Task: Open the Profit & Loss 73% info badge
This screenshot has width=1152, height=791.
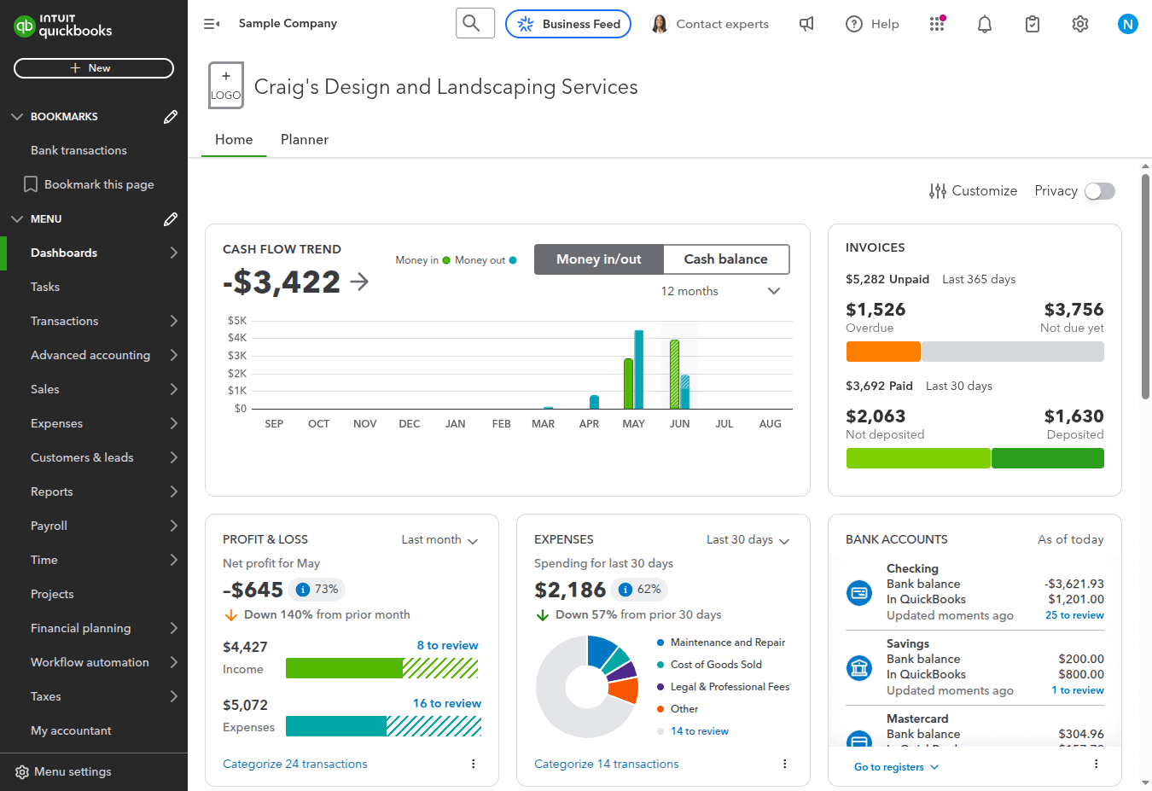Action: [x=317, y=590]
